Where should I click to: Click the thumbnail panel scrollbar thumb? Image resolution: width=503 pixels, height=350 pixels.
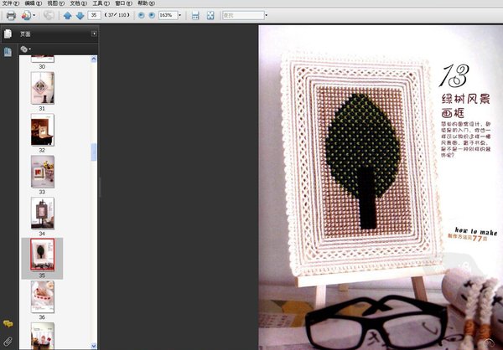tap(94, 152)
